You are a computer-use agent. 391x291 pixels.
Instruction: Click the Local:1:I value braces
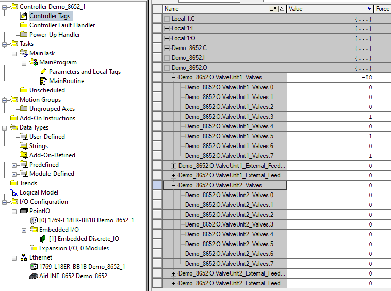coord(363,29)
